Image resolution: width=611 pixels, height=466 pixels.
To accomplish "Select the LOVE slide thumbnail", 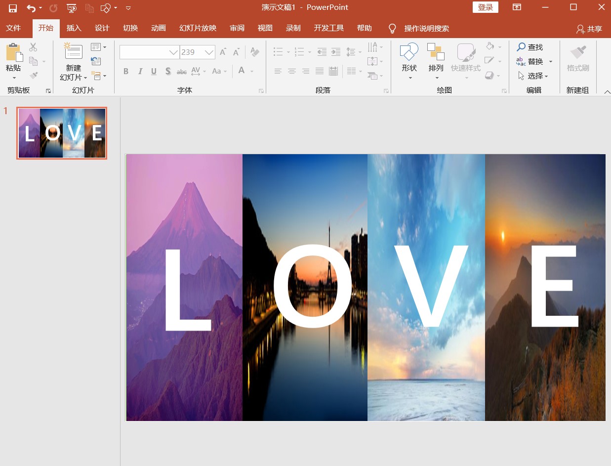I will click(62, 133).
